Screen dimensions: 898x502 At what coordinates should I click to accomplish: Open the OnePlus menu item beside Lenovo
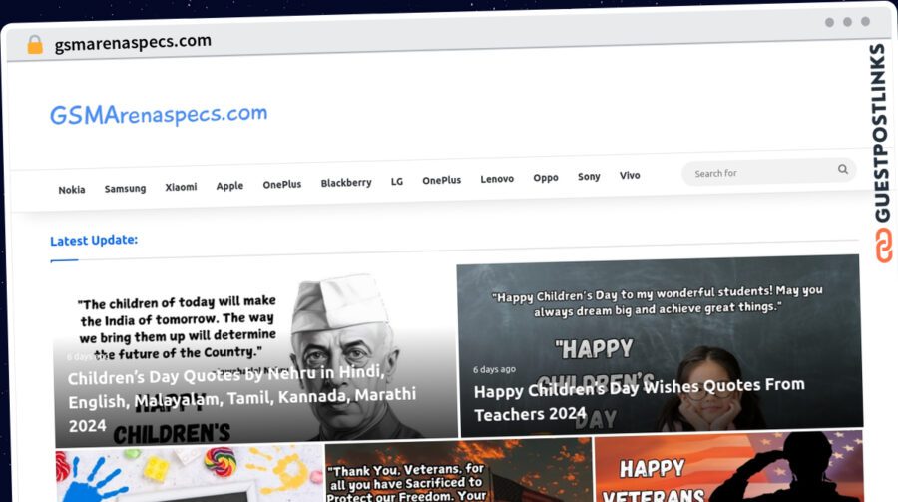coord(442,180)
